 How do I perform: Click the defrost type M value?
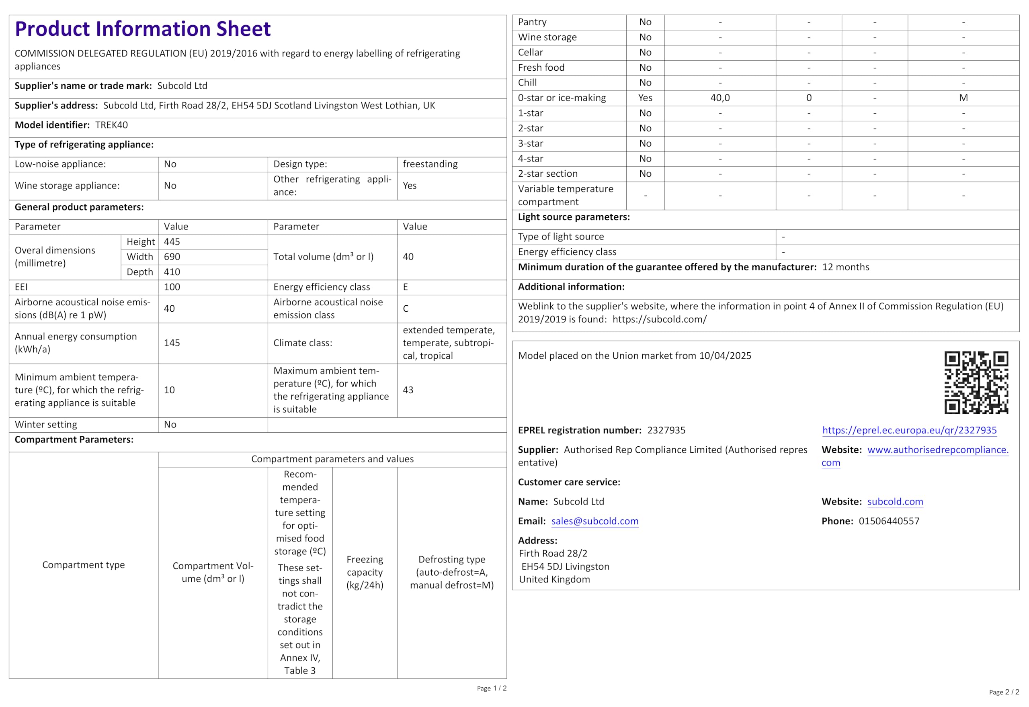pyautogui.click(x=963, y=98)
